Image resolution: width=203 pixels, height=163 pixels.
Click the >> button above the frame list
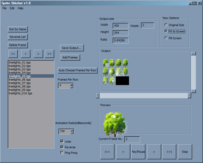[49, 54]
